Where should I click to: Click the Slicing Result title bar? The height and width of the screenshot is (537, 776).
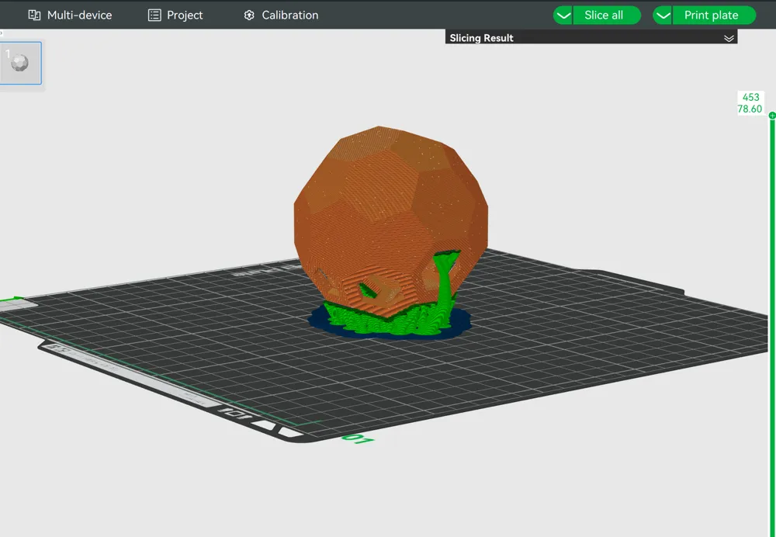[x=591, y=37]
